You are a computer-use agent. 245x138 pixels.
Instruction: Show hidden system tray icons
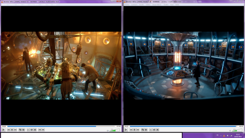point(221,135)
